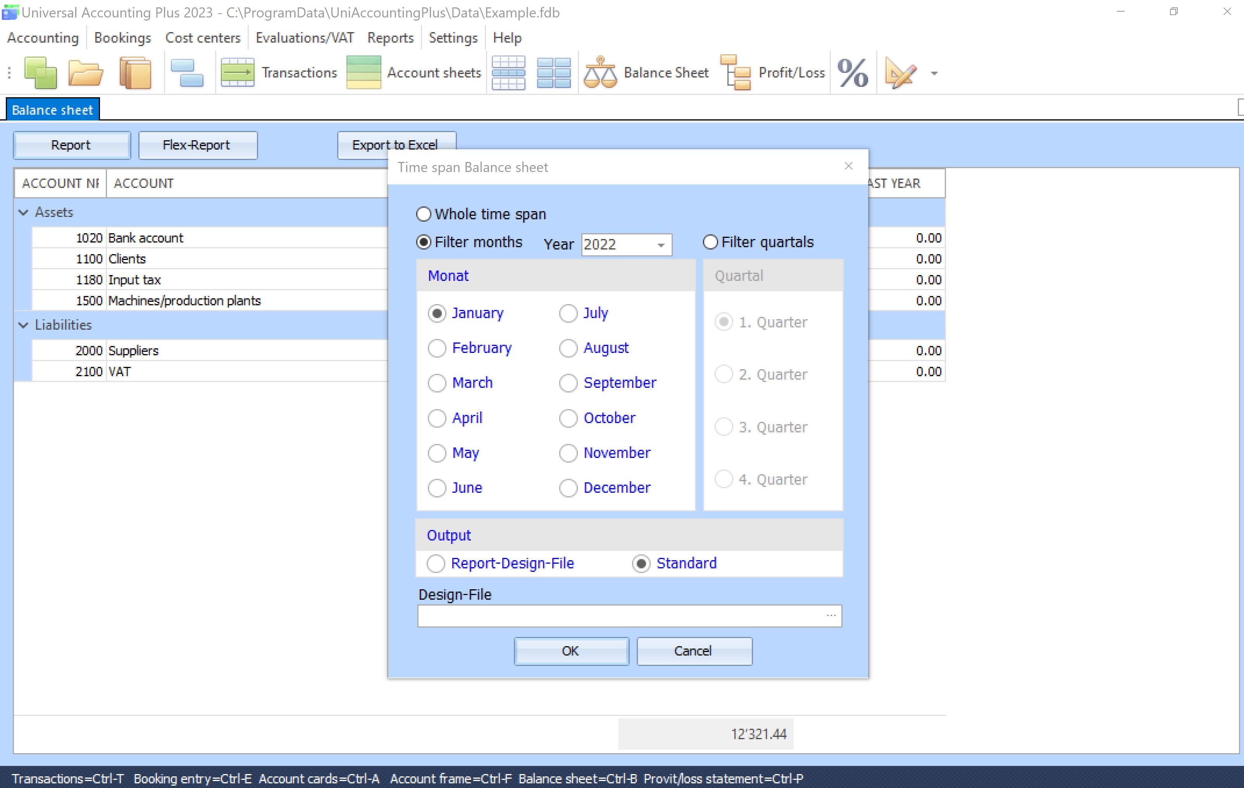Open Account sheets via toolbar icon
The image size is (1244, 788).
364,73
